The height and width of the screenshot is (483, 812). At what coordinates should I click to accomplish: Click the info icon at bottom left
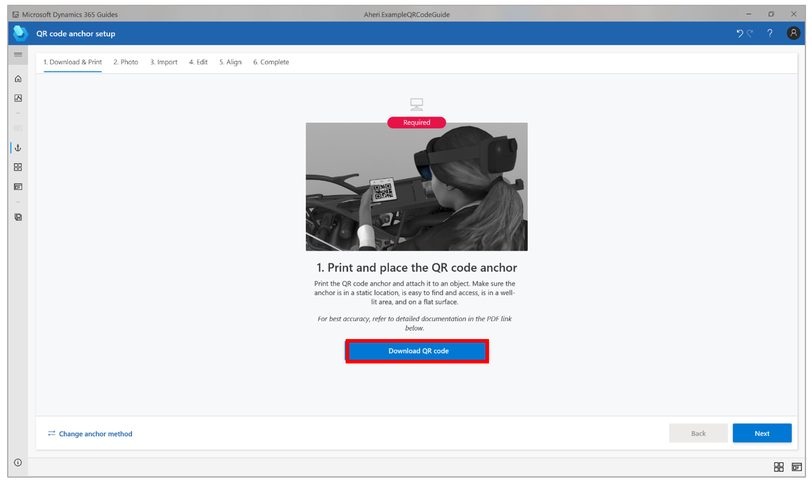[x=18, y=462]
